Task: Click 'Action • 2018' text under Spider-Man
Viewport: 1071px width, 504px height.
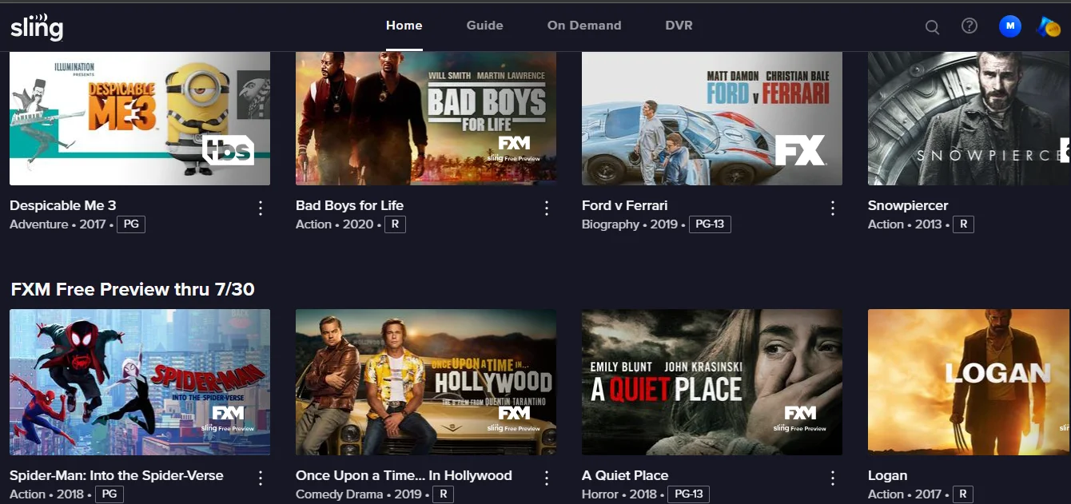Action: 46,494
